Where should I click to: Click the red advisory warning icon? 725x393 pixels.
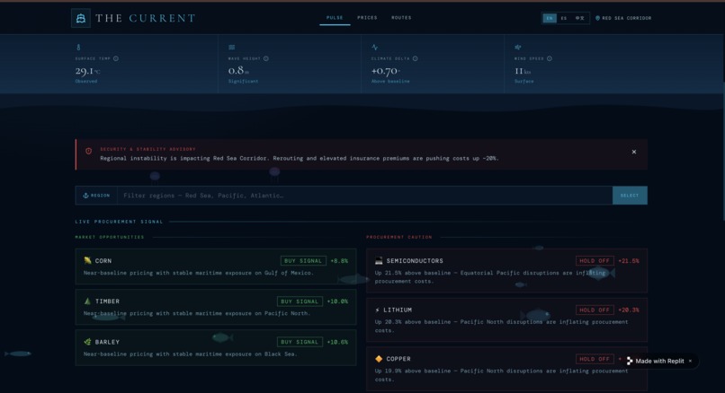click(x=88, y=151)
